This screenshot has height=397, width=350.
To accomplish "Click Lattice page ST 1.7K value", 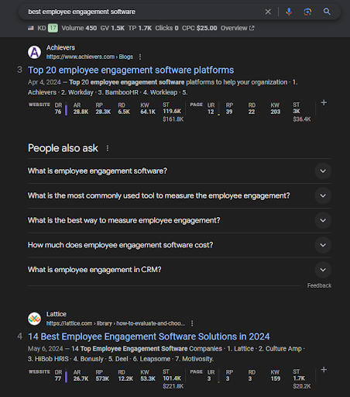I will click(299, 378).
